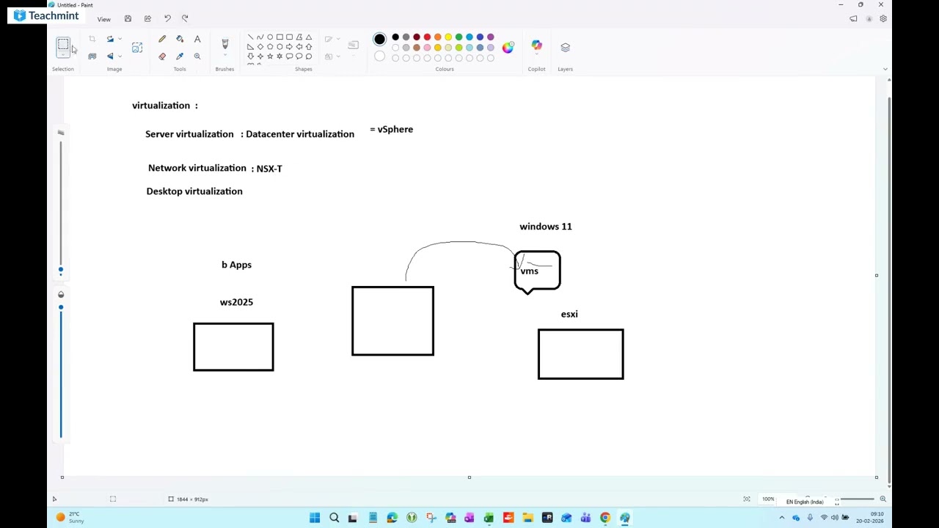Open the taskbar clock and date
939x528 pixels.
pyautogui.click(x=869, y=518)
